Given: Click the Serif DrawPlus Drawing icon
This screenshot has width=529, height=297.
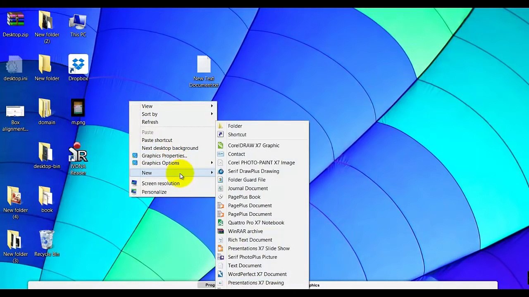Looking at the screenshot, I should (221, 171).
